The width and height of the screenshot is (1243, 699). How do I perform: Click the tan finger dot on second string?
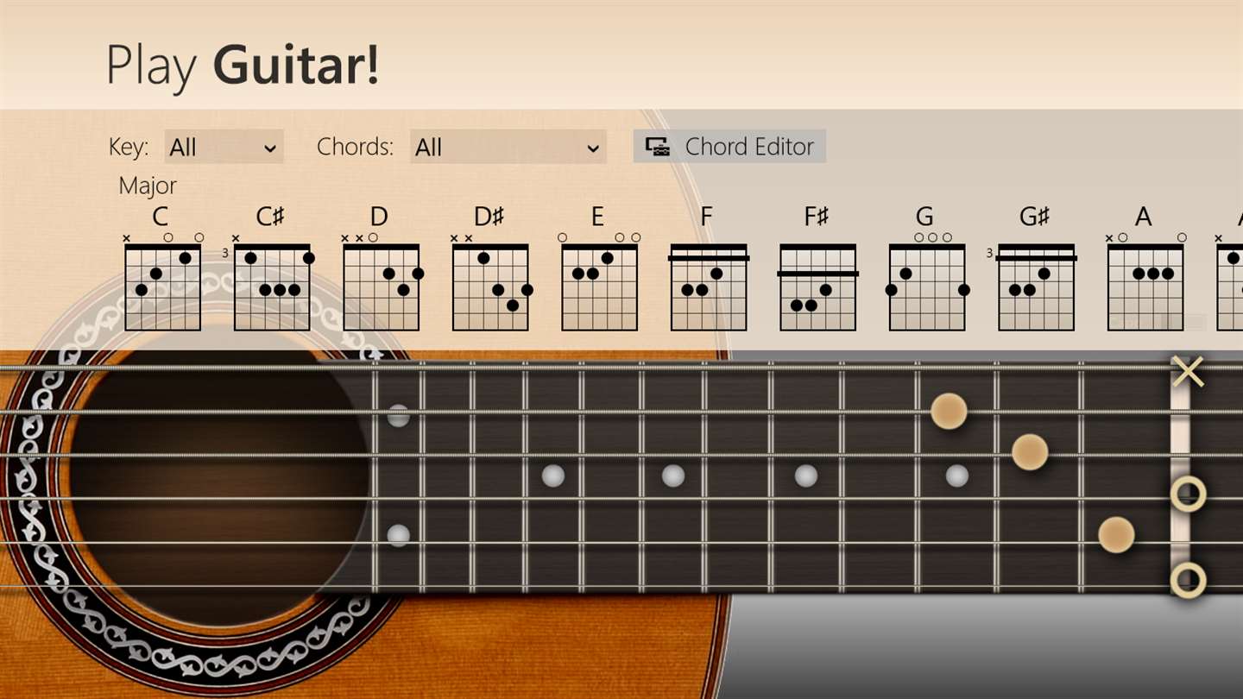(x=949, y=411)
